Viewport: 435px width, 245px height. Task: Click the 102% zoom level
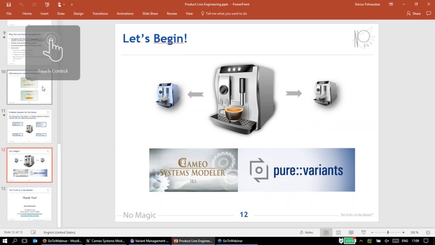(x=414, y=232)
